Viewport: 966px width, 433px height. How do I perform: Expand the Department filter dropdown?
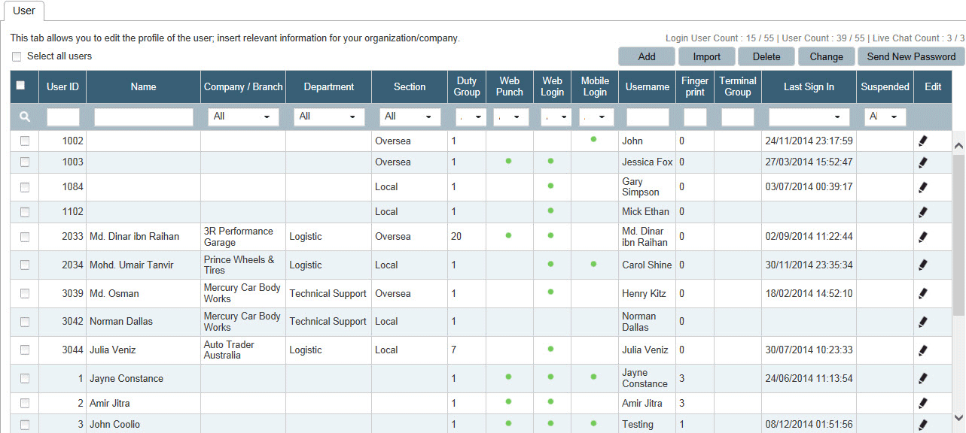click(x=328, y=117)
